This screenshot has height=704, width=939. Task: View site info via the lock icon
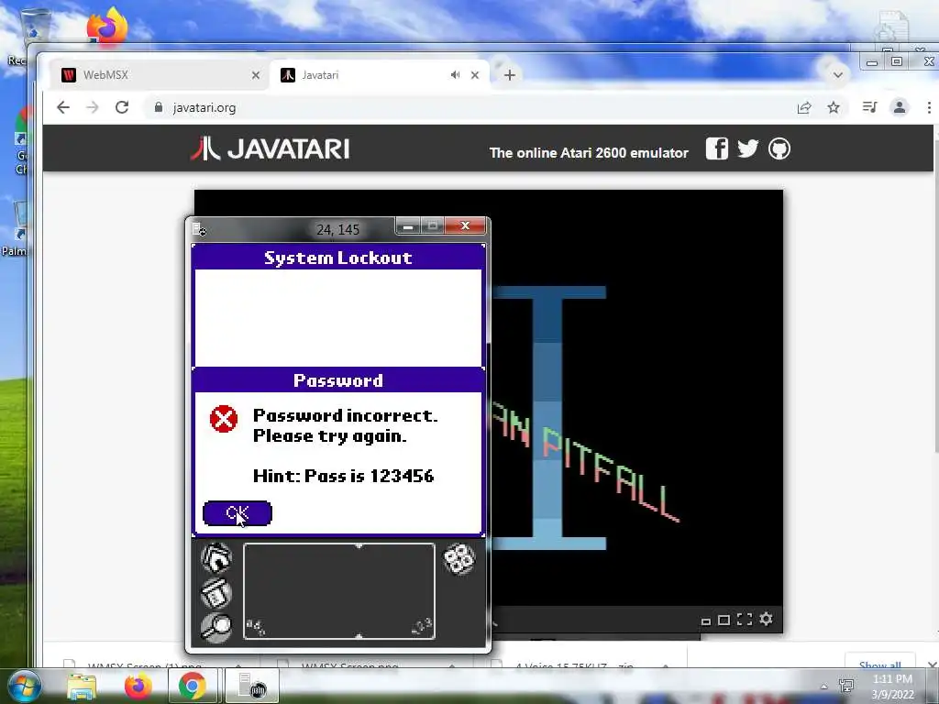(x=158, y=107)
